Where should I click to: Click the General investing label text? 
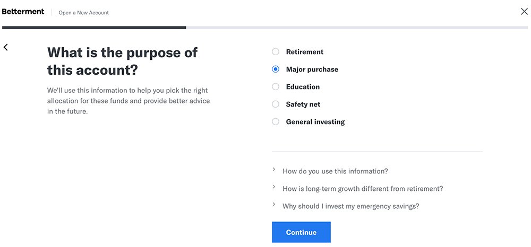pos(315,121)
